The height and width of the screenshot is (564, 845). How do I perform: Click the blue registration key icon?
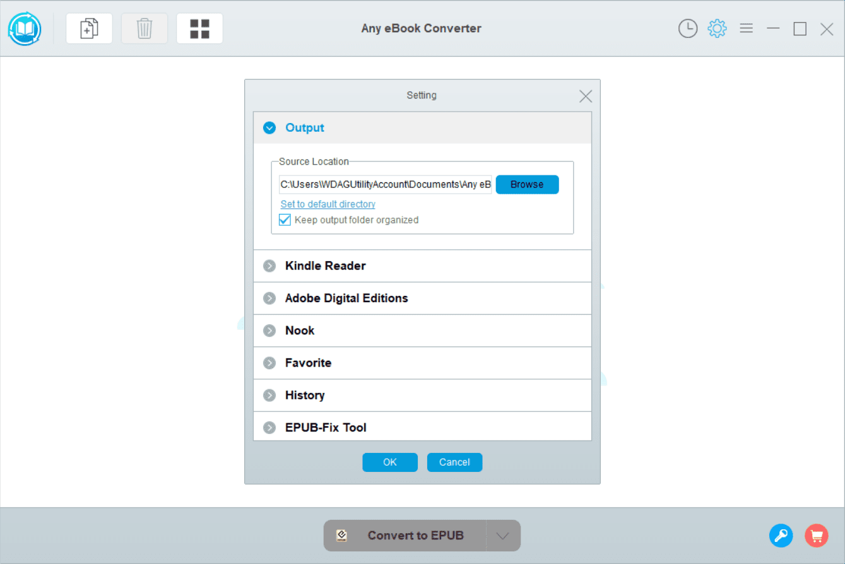tap(781, 536)
